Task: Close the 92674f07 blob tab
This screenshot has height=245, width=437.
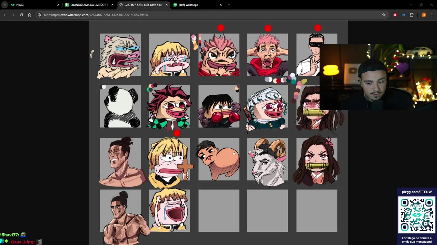Action: point(167,5)
